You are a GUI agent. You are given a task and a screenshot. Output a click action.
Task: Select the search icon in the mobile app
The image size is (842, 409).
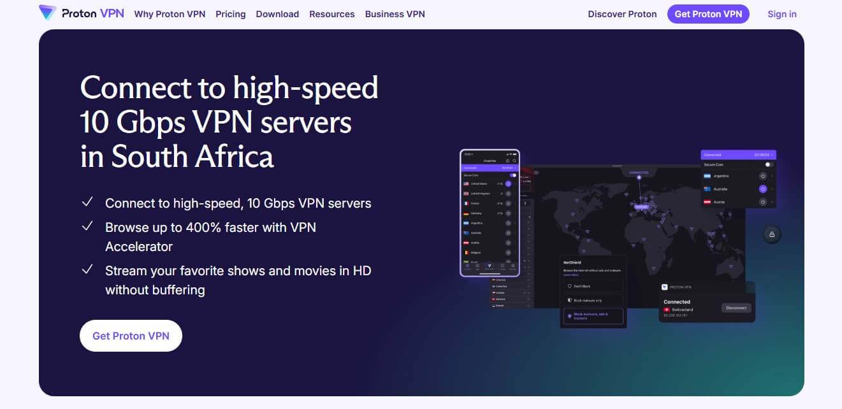(514, 161)
